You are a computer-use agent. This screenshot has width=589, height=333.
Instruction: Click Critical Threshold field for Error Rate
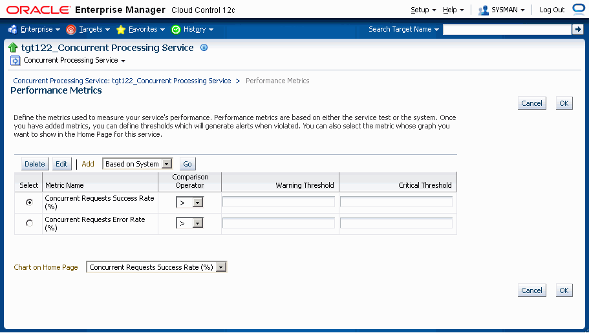click(x=396, y=223)
